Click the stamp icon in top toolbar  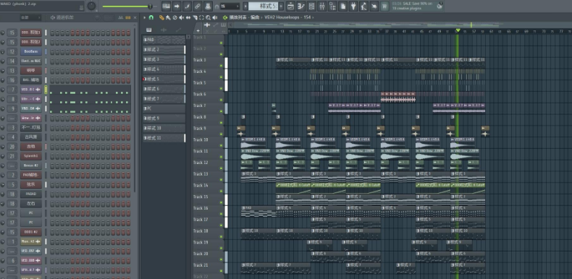coord(208,6)
